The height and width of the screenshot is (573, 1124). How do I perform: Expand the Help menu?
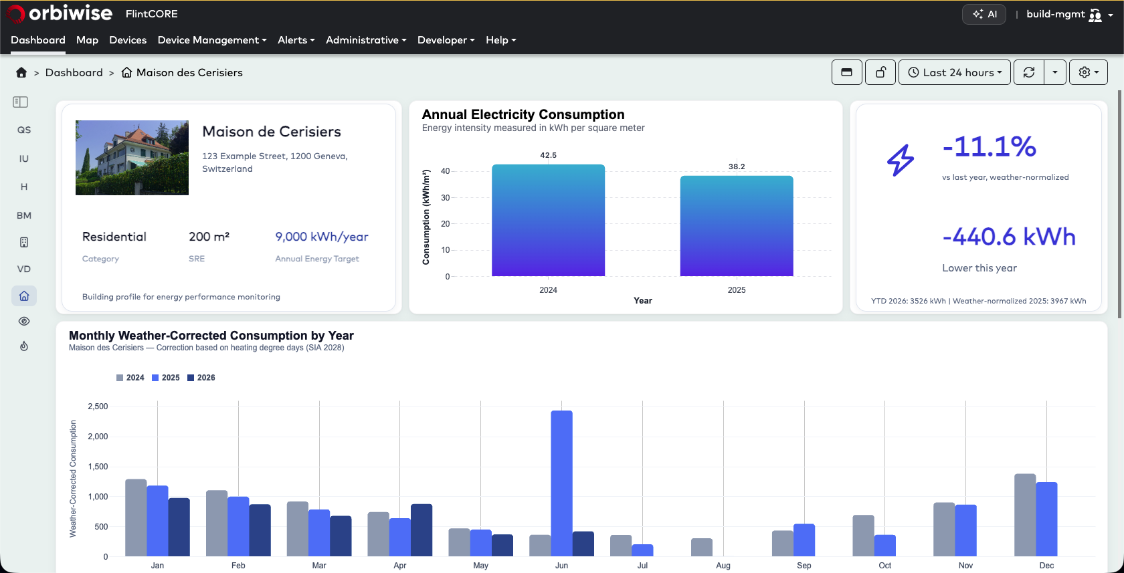pyautogui.click(x=501, y=40)
